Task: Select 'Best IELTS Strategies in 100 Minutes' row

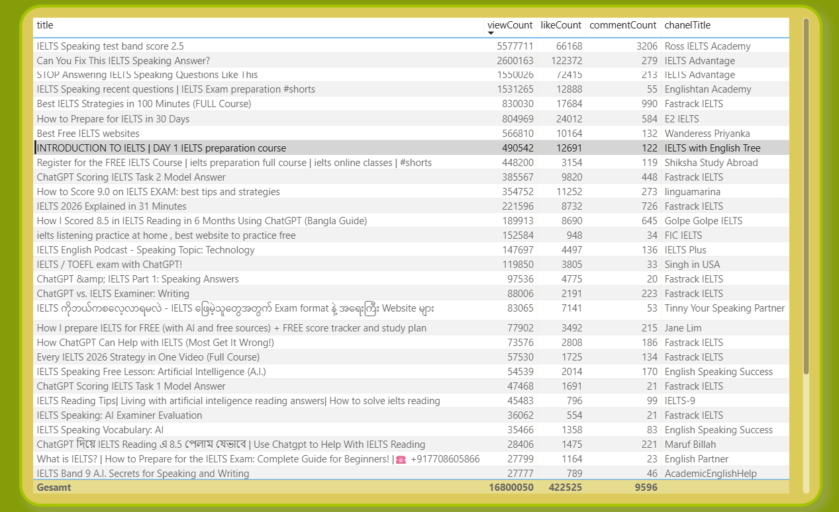Action: pyautogui.click(x=144, y=104)
